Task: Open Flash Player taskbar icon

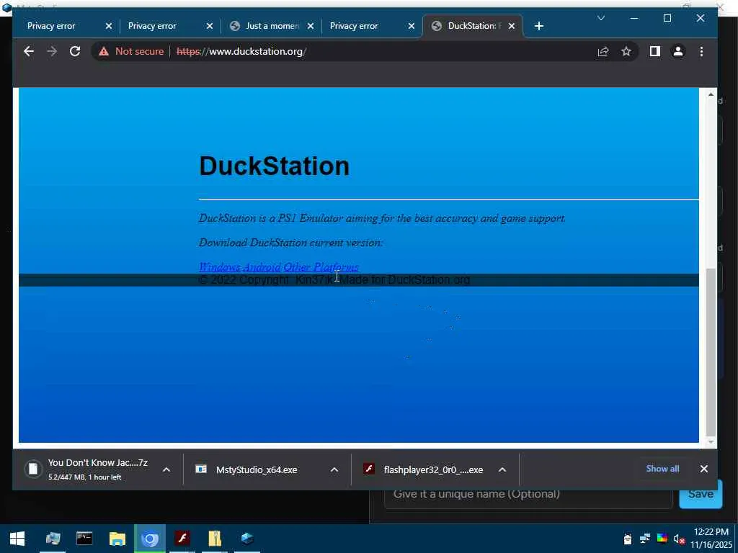Action: point(182,539)
